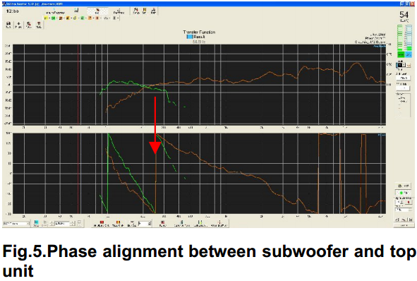Click the red flag icon below phase plot
The image size is (417, 281).
coord(162,223)
